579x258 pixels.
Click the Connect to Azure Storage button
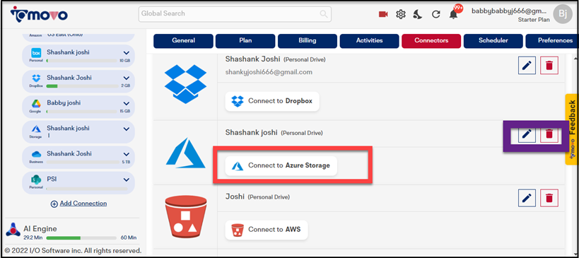click(281, 165)
